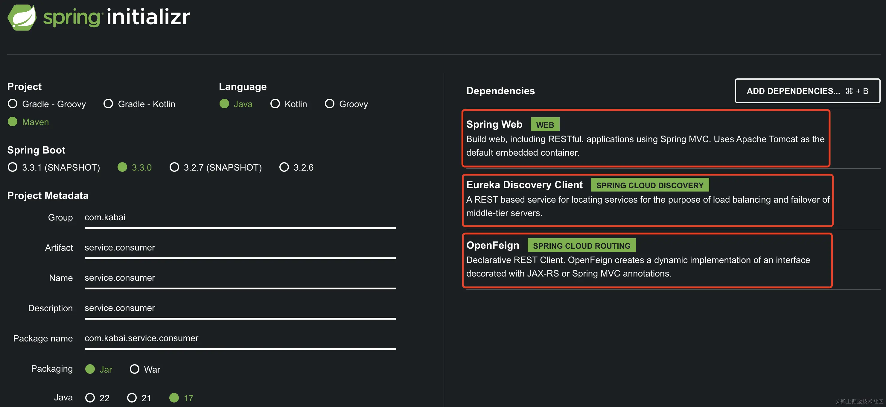Select Spring Boot 3.3.1 (SNAPSHOT)
The width and height of the screenshot is (886, 407).
13,167
